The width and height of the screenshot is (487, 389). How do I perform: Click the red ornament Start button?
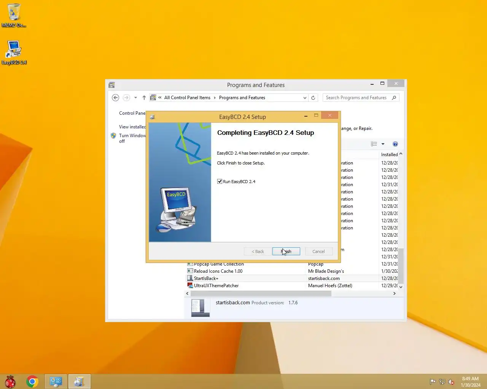point(10,381)
